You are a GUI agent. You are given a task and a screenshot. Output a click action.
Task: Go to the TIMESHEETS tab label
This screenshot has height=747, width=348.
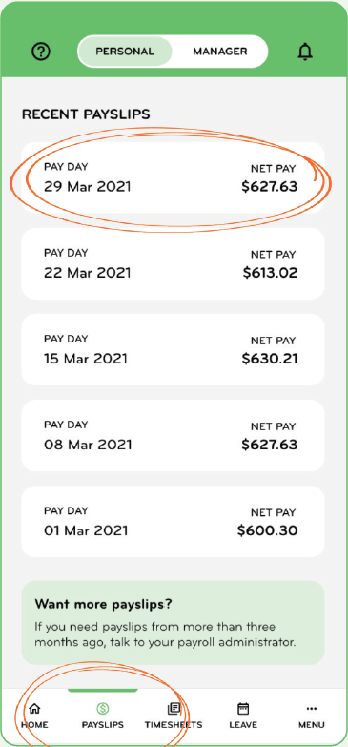pos(174,725)
